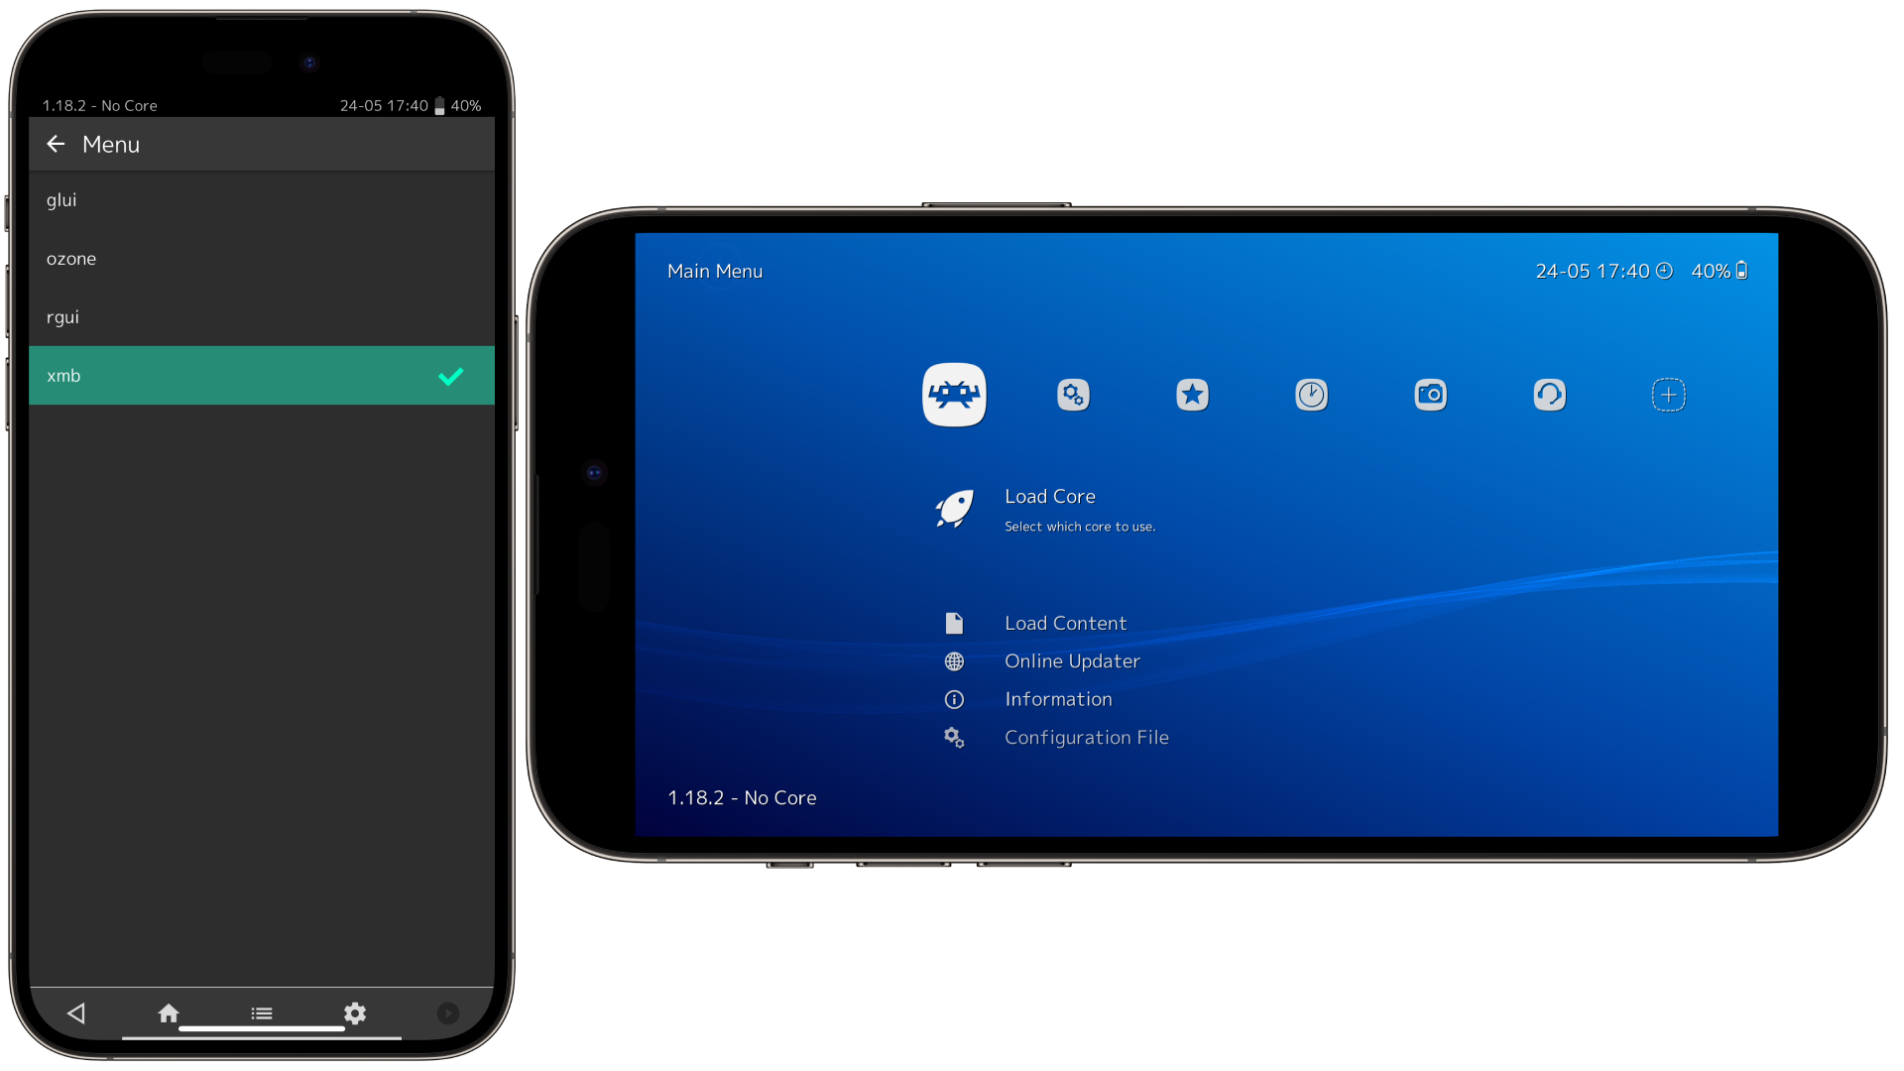Select the History clock icon in XMB

tap(1312, 395)
